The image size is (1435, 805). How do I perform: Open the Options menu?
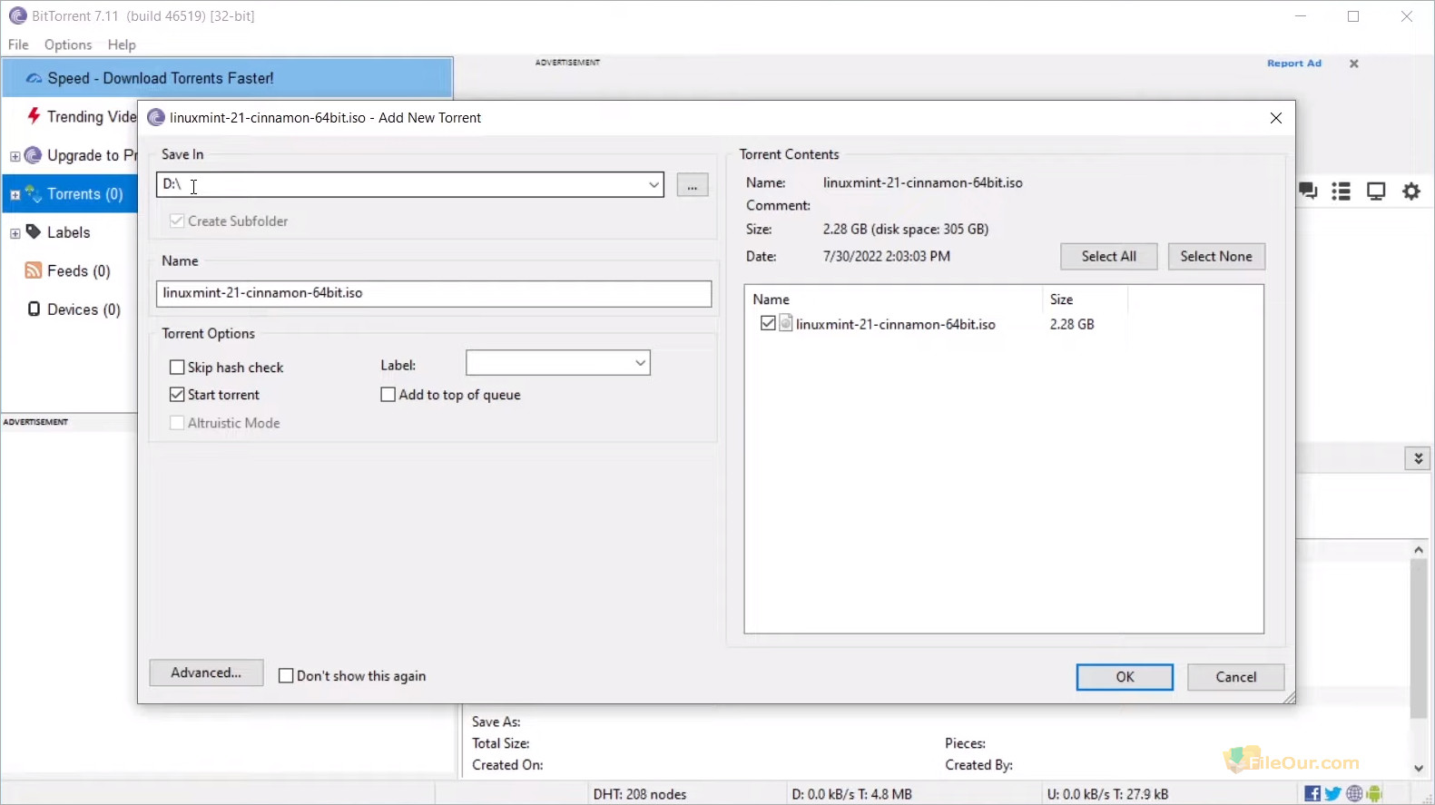coord(68,44)
